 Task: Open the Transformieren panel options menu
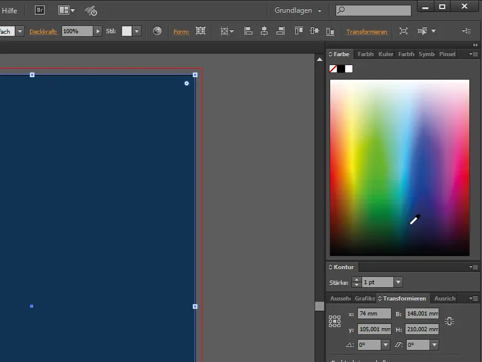474,298
